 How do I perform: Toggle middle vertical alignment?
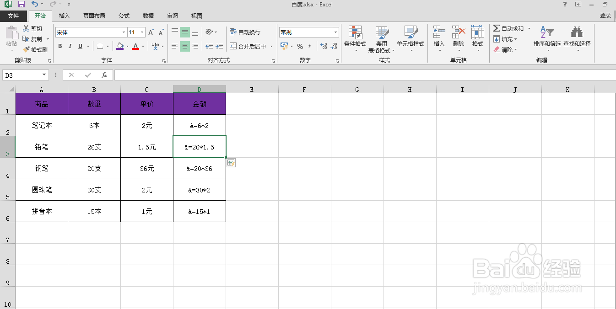pos(185,32)
